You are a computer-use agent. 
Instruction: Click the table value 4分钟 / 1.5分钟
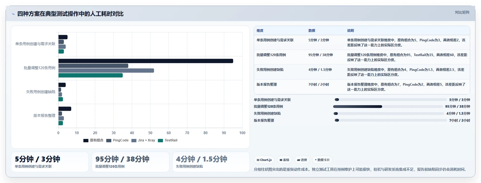click(320, 70)
